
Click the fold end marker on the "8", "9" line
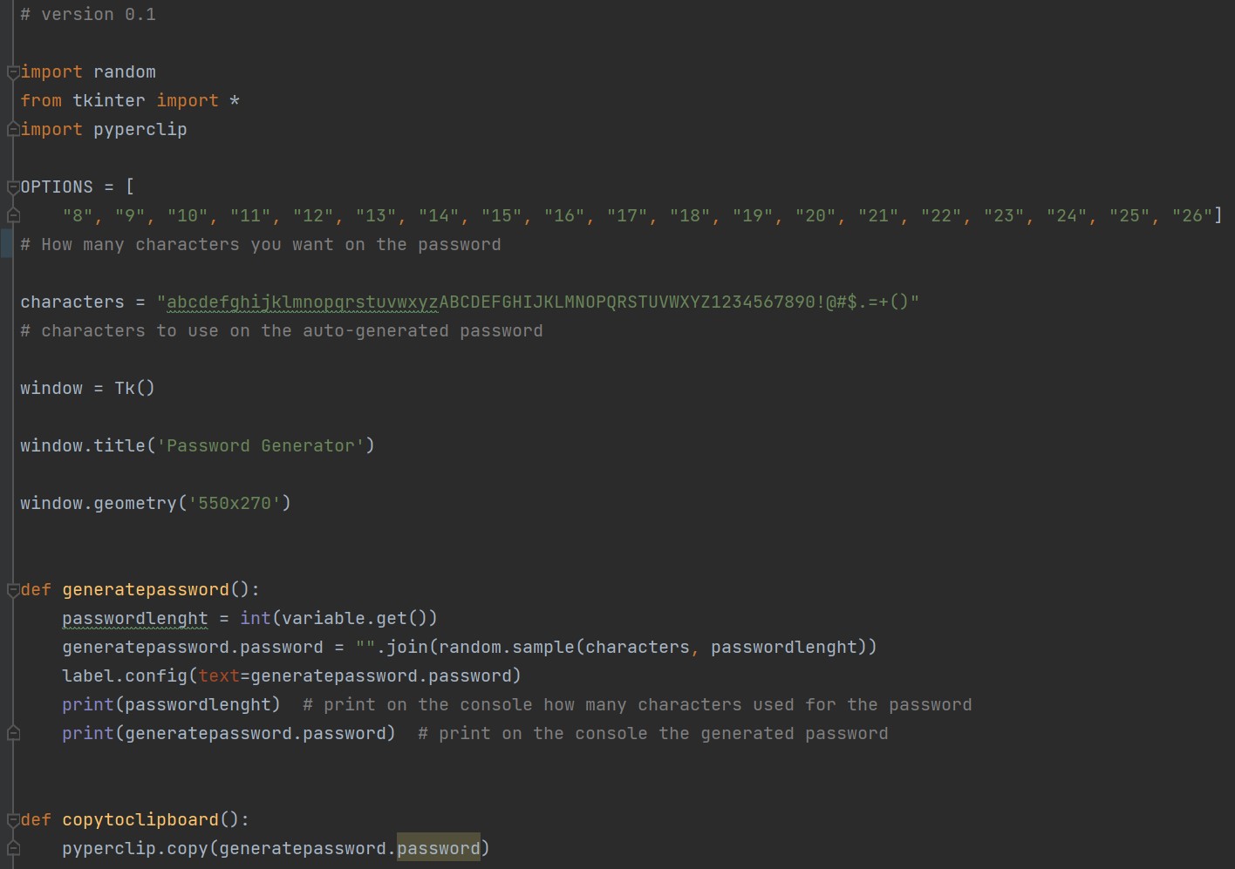pos(13,216)
